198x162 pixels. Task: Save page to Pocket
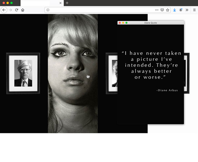click(162, 10)
